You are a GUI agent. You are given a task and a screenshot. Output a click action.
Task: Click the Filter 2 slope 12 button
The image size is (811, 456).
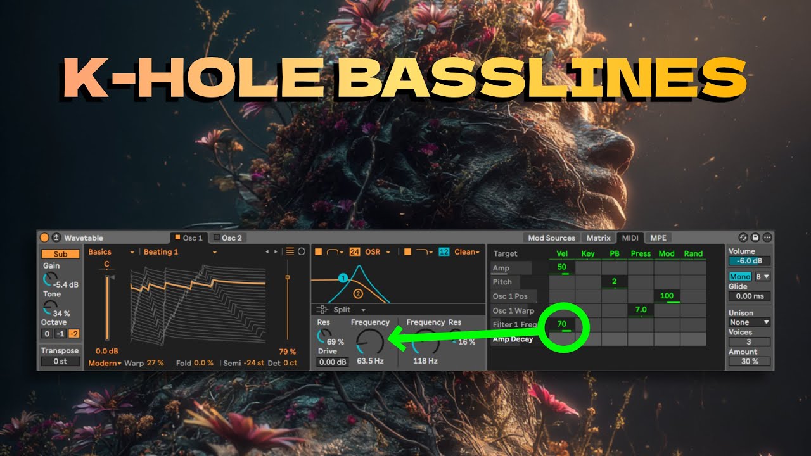444,252
